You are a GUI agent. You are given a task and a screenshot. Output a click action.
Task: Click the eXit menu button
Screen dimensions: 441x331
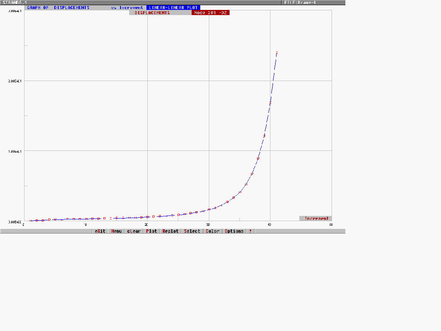[x=100, y=231]
